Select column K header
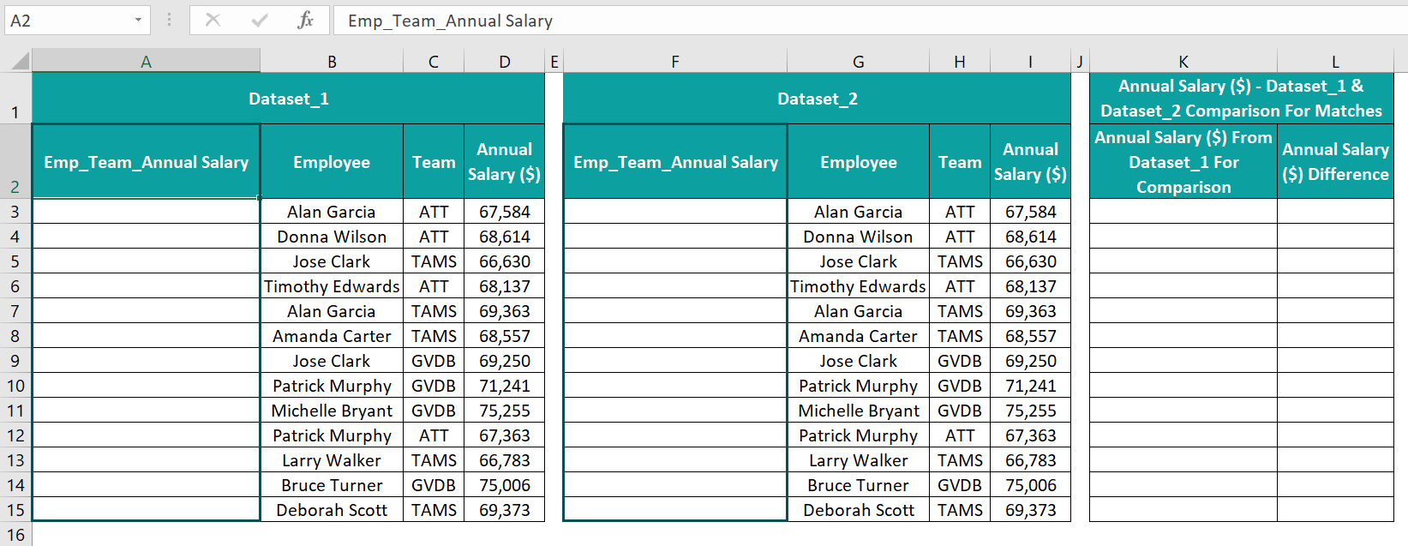 click(1183, 62)
